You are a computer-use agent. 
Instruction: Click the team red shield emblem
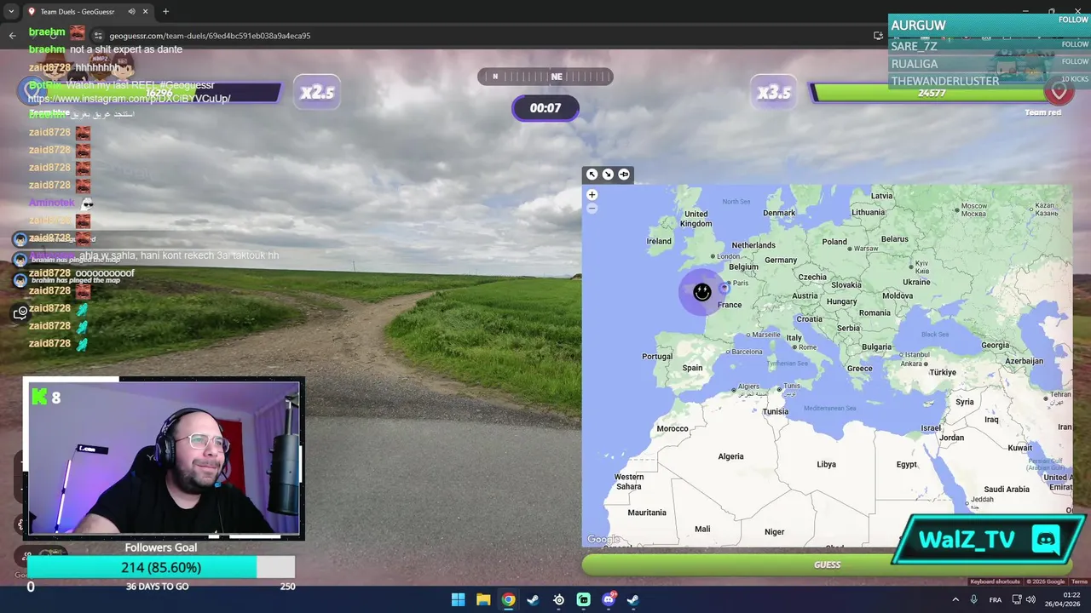tap(1059, 91)
